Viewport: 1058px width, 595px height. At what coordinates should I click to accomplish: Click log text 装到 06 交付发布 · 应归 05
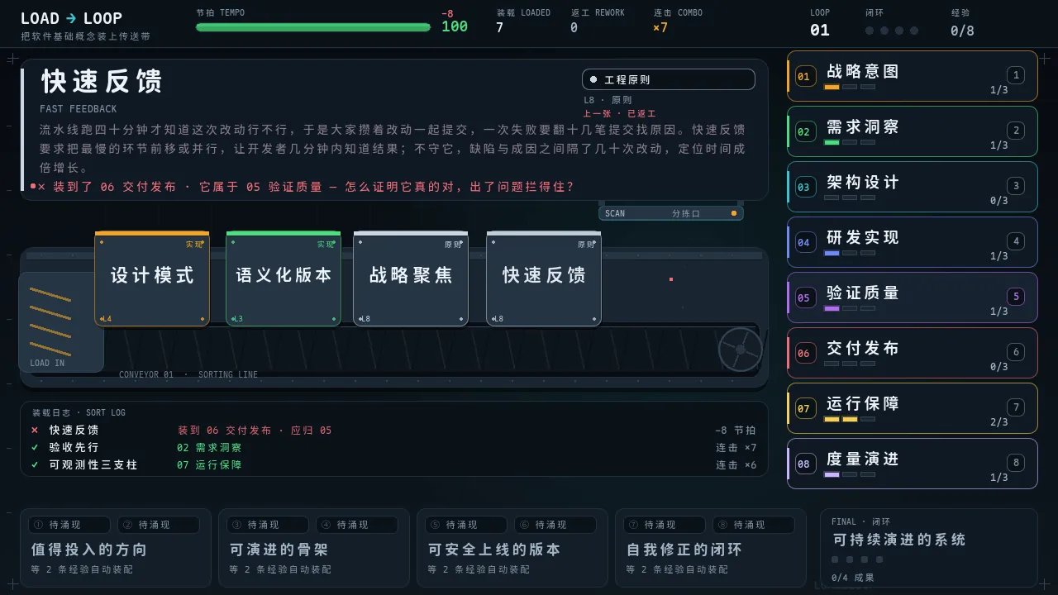255,430
